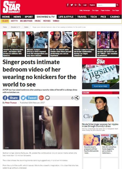The height and width of the screenshot is (169, 122).
Task: Open the RSS feed icon
Action: click(x=80, y=5)
